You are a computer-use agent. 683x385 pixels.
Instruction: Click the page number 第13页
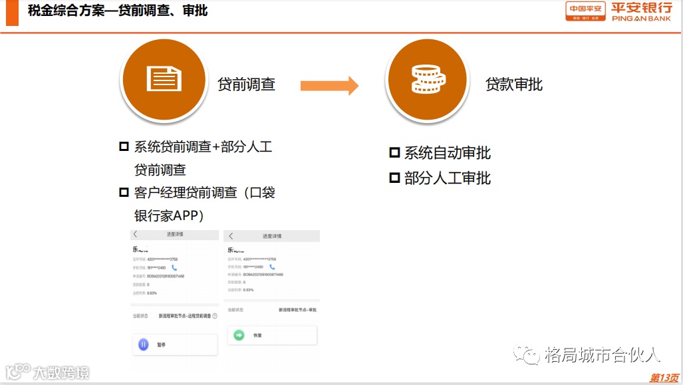pyautogui.click(x=664, y=378)
